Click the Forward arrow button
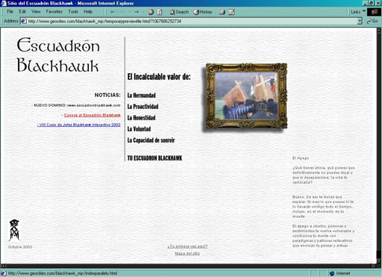 137,12
